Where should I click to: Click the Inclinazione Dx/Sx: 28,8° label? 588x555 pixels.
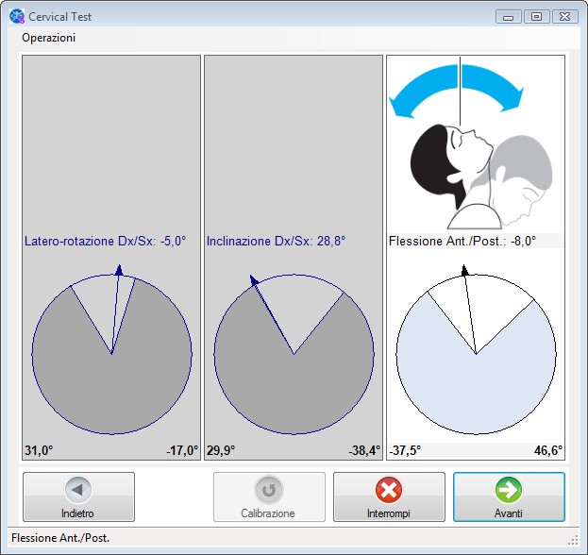pos(276,241)
